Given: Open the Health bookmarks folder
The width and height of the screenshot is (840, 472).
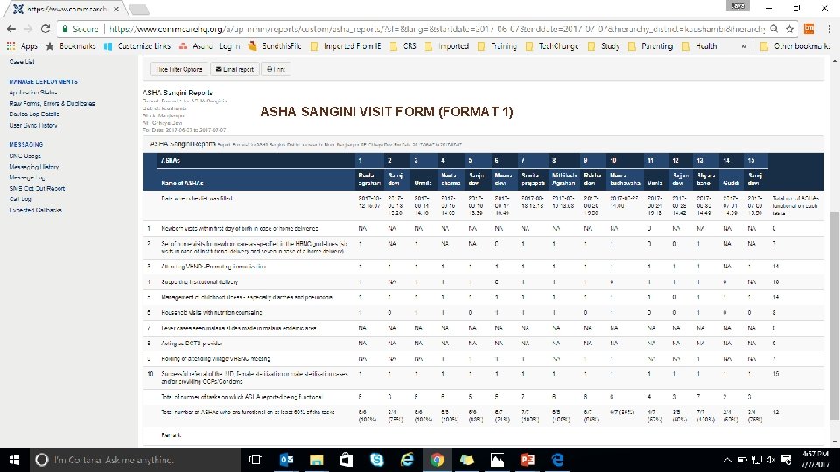Looking at the screenshot, I should tap(699, 46).
